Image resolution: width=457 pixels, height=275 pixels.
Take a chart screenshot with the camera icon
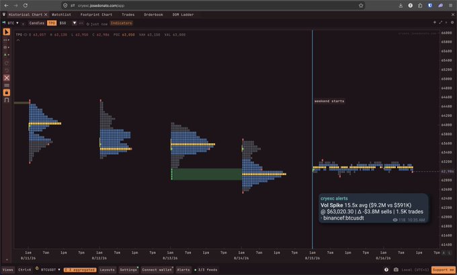pyautogui.click(x=396, y=270)
